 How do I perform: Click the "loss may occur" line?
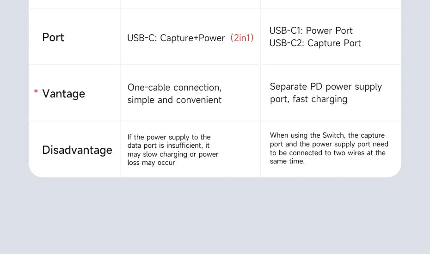151,163
